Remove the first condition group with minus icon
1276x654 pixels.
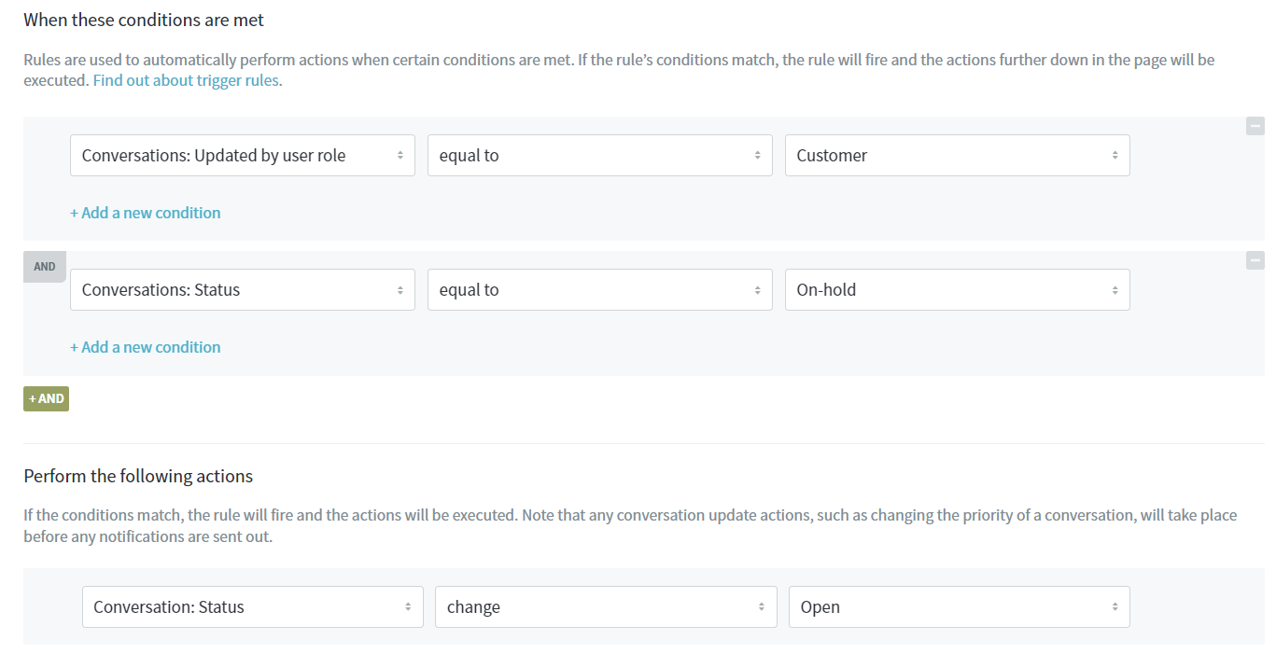tap(1255, 126)
